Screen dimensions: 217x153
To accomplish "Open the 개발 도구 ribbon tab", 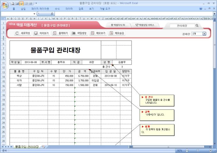I will (x=105, y=9).
